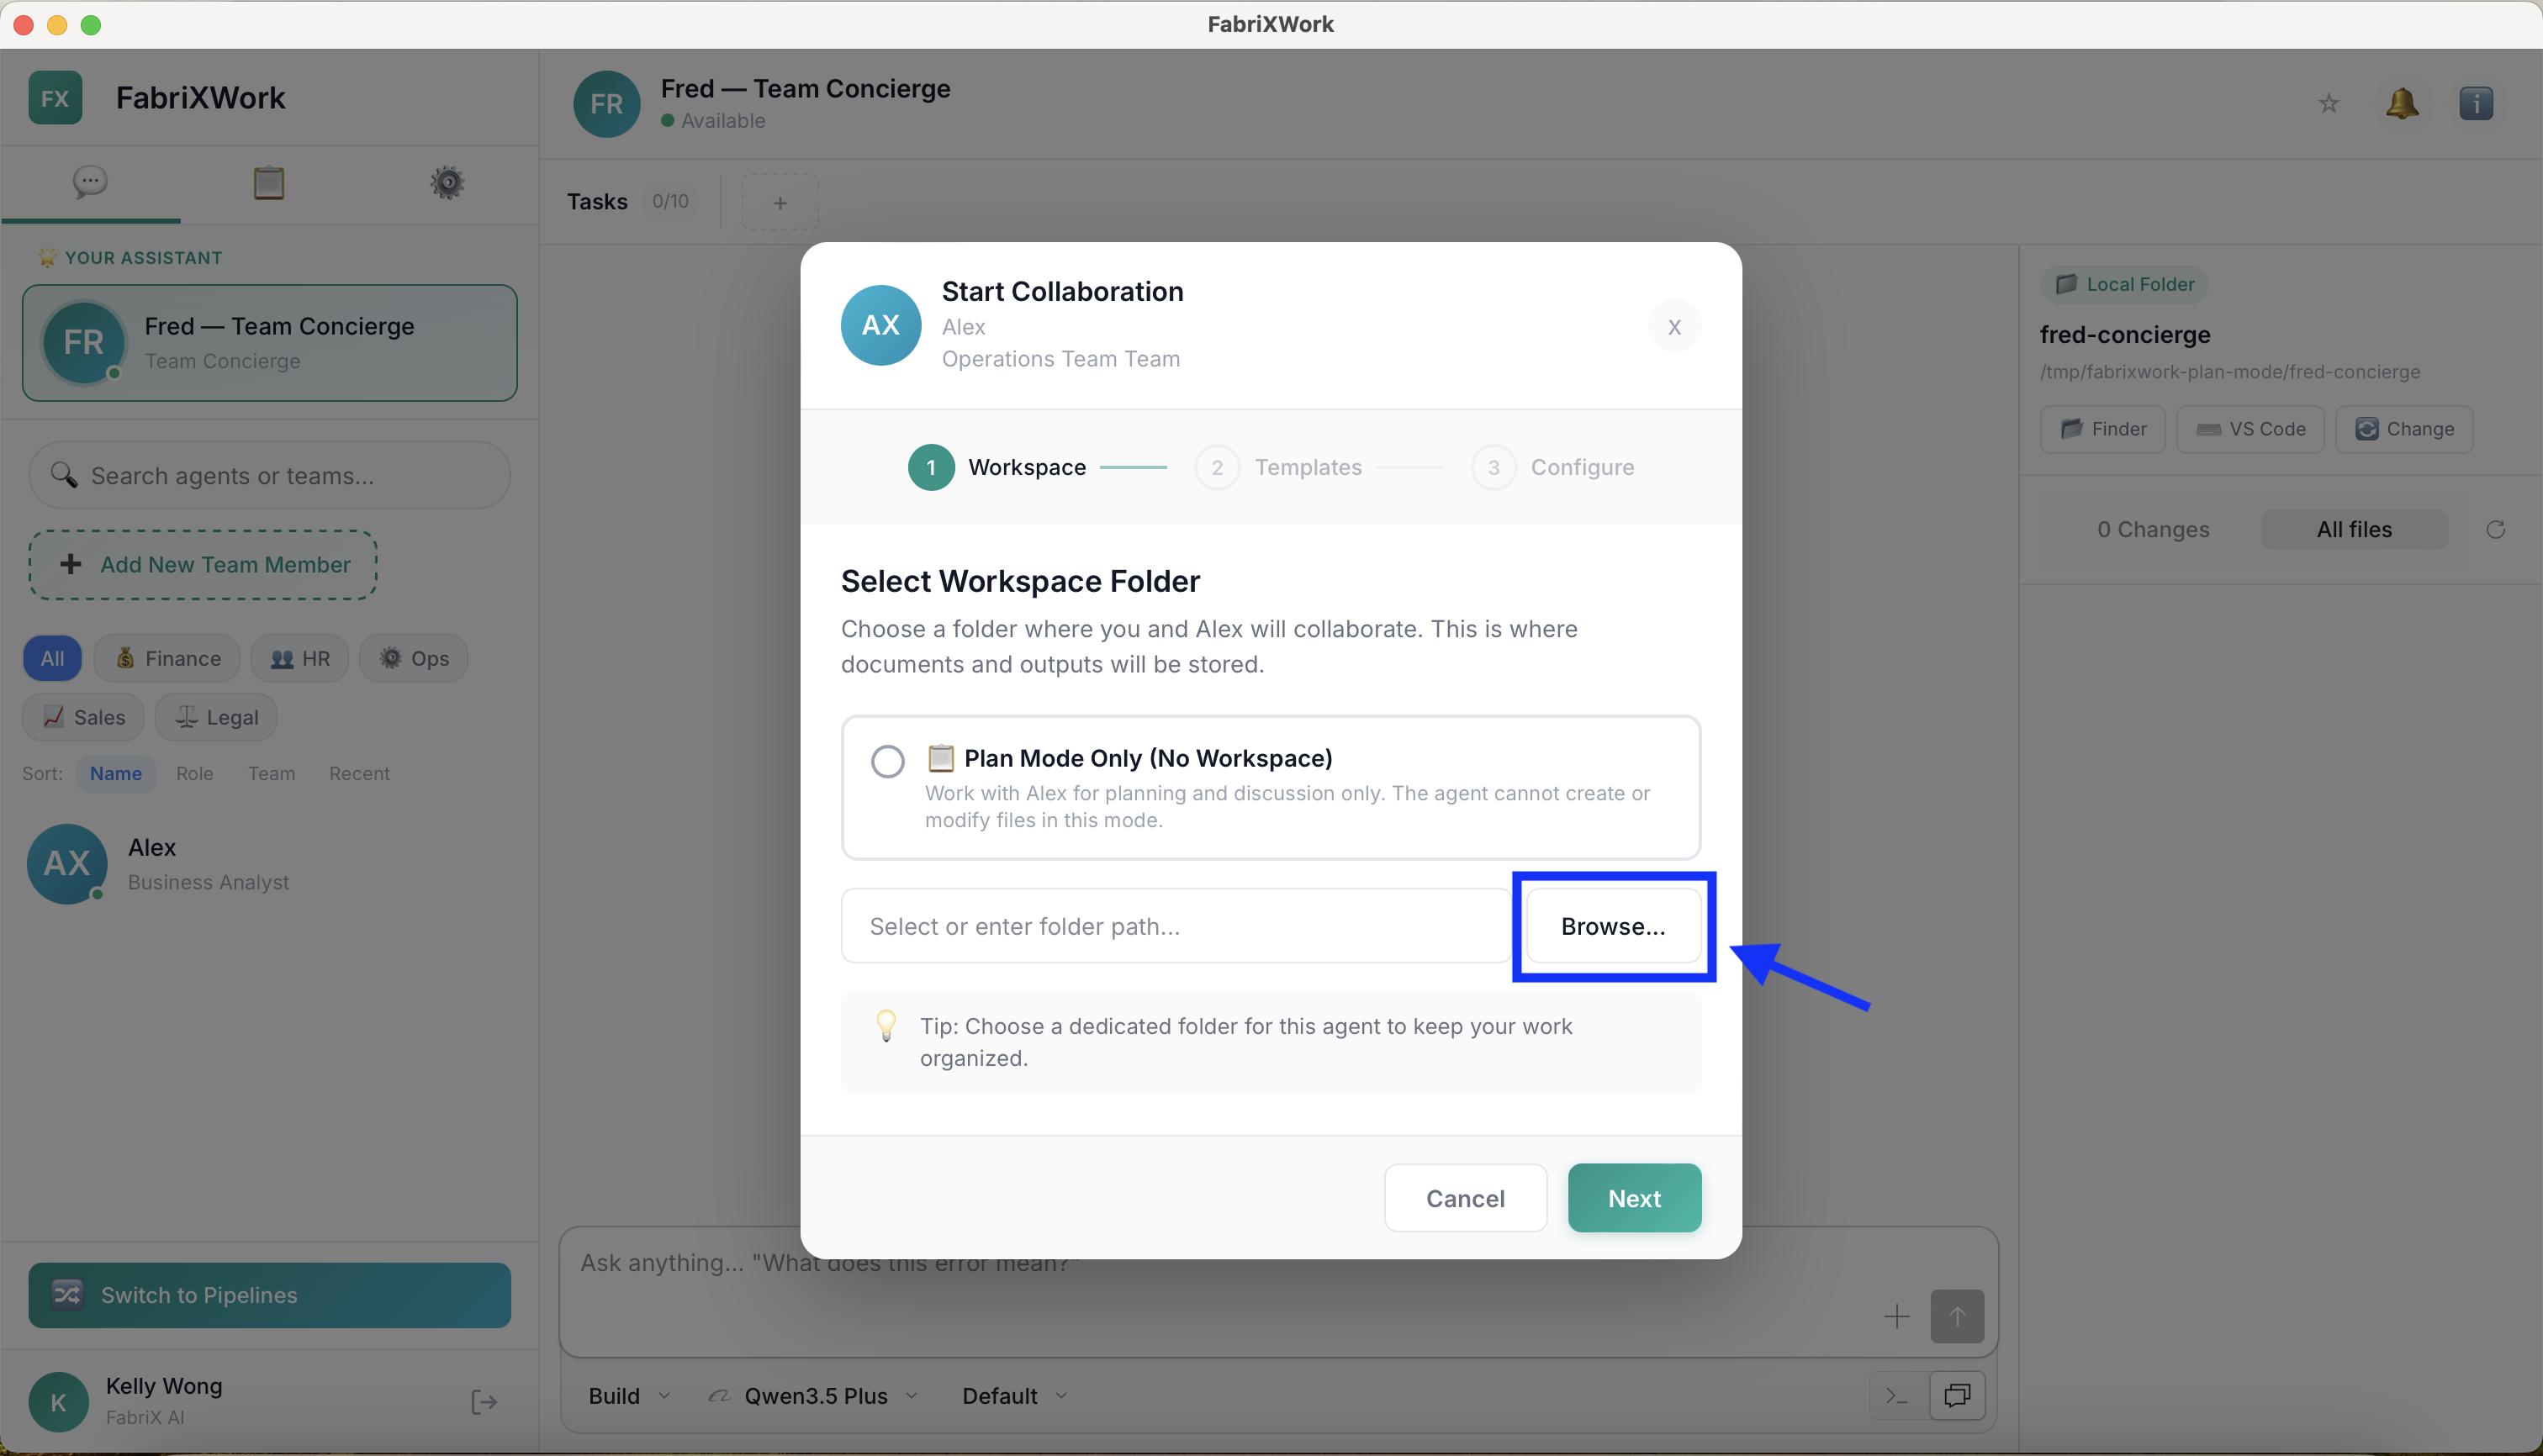The width and height of the screenshot is (2543, 1456).
Task: Click the notification bell icon
Action: coord(2403,103)
